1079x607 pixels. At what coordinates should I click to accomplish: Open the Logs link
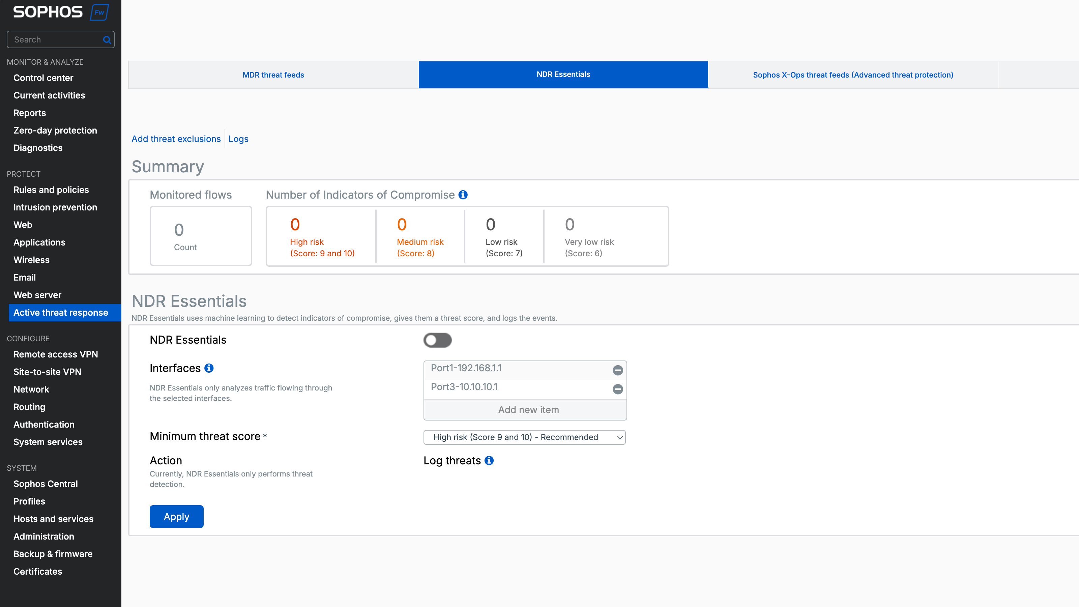point(238,139)
